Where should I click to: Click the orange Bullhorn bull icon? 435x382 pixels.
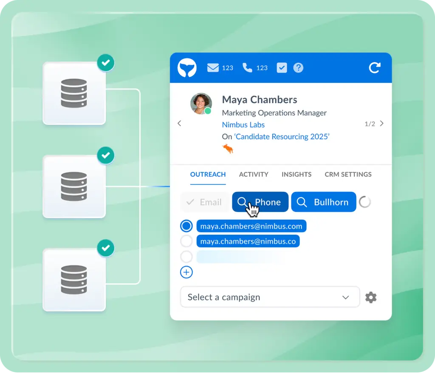pyautogui.click(x=228, y=149)
